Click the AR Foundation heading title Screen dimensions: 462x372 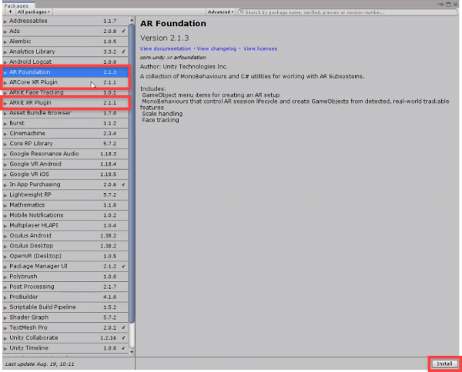[x=173, y=24]
